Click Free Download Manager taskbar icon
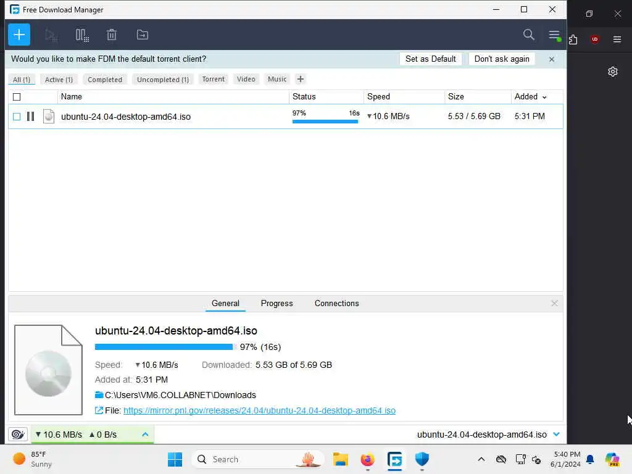Viewport: 632px width, 474px height. (x=394, y=459)
